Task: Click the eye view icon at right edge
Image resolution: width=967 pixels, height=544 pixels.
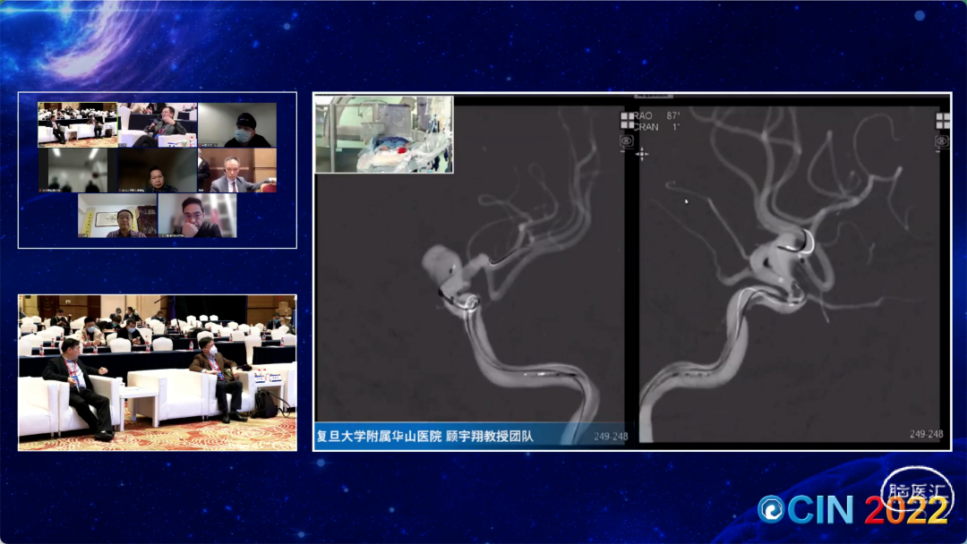Action: 942,141
